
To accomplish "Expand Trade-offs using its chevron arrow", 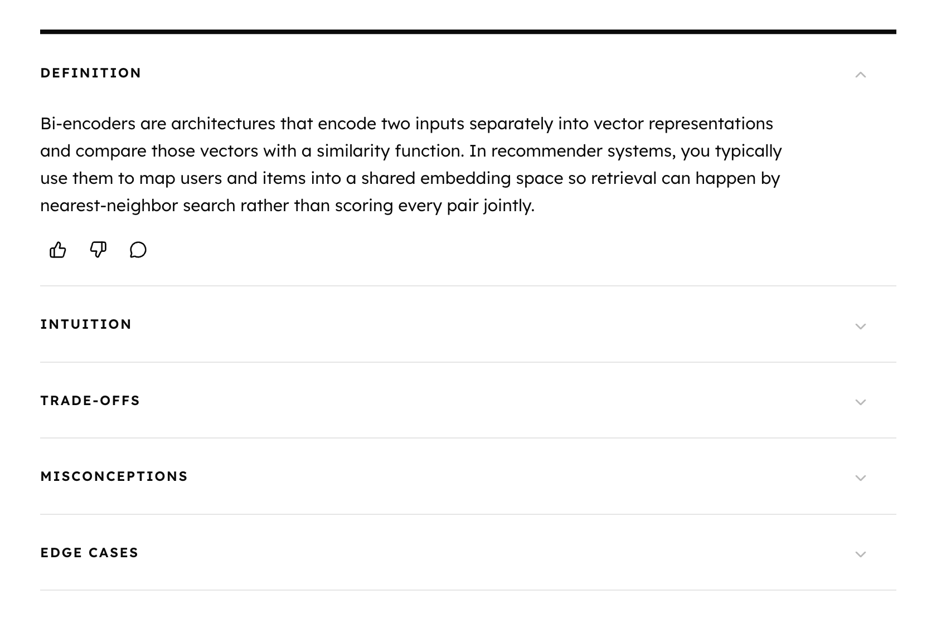I will point(861,402).
